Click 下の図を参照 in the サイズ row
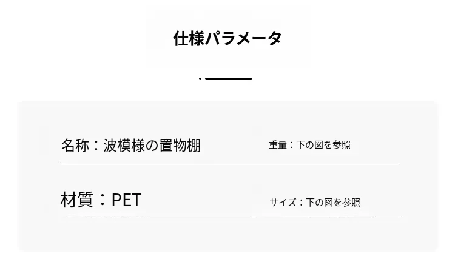 point(333,202)
